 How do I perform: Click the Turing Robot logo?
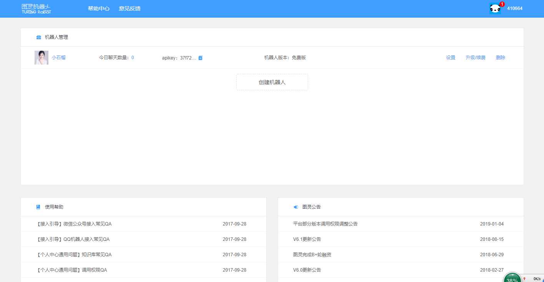click(36, 9)
